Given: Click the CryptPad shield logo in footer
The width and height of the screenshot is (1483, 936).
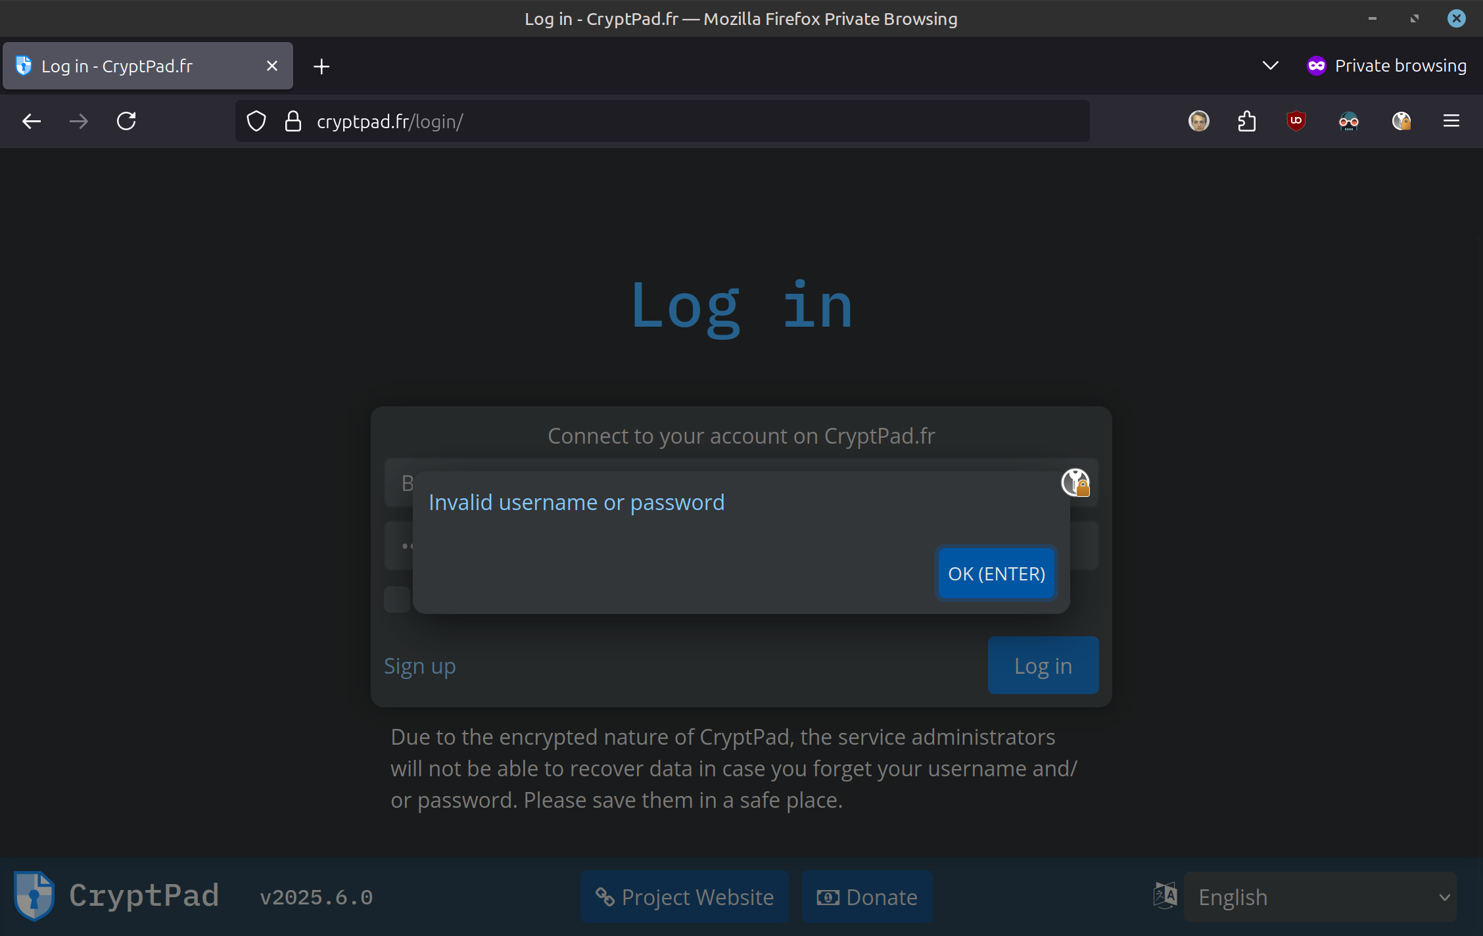Looking at the screenshot, I should click(34, 896).
